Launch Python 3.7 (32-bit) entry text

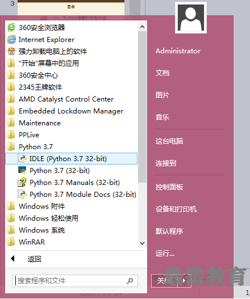point(60,170)
